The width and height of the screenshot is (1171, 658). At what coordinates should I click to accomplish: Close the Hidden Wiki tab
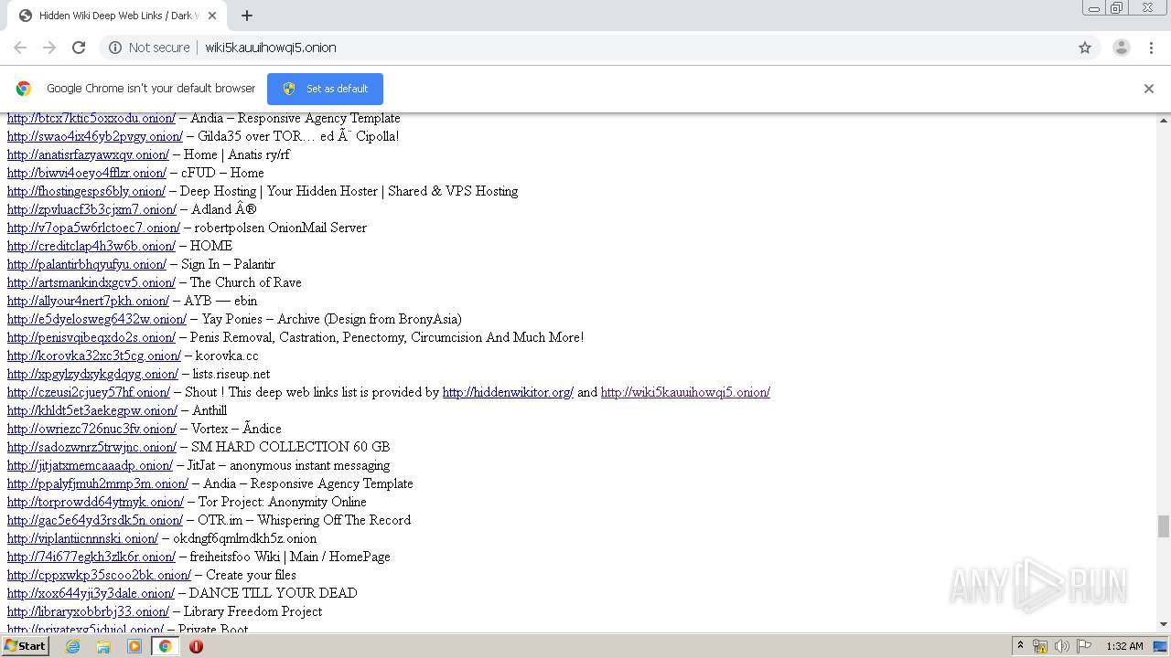(x=212, y=16)
